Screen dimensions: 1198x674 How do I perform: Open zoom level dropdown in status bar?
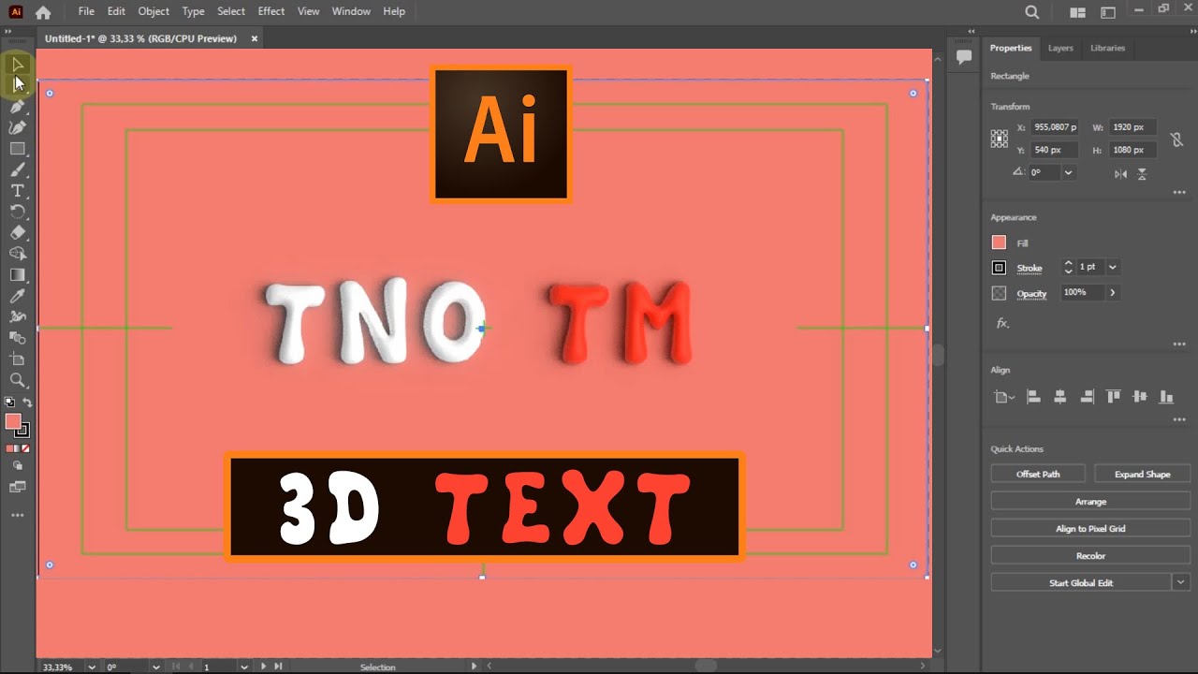pyautogui.click(x=91, y=667)
